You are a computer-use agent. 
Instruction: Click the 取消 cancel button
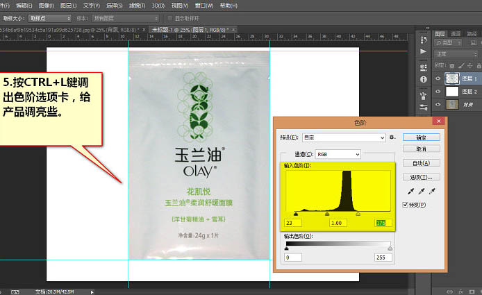coord(422,149)
